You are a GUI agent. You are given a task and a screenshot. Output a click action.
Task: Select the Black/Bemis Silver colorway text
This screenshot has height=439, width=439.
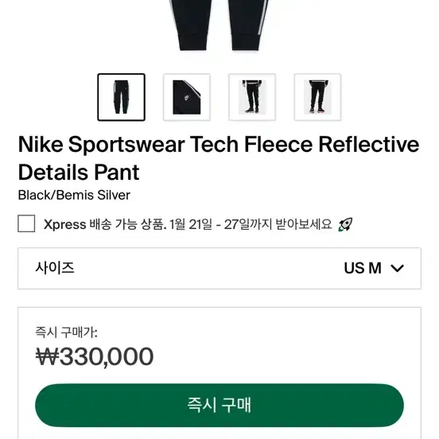[74, 195]
